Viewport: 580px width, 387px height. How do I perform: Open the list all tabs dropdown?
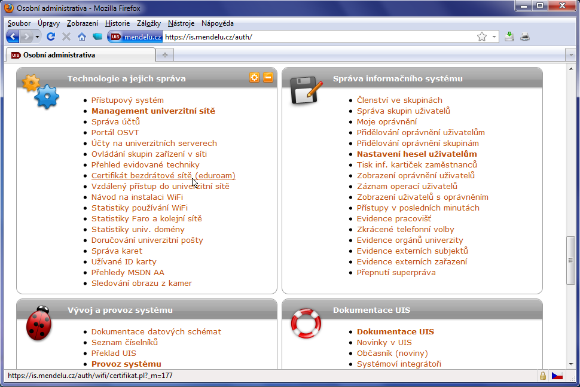point(571,55)
